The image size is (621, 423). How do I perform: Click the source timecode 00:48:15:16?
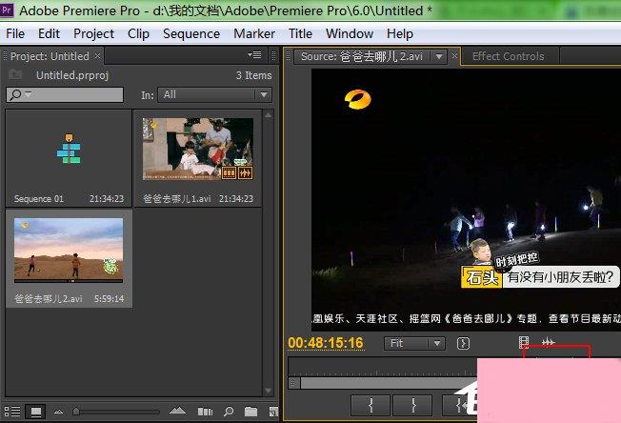326,343
